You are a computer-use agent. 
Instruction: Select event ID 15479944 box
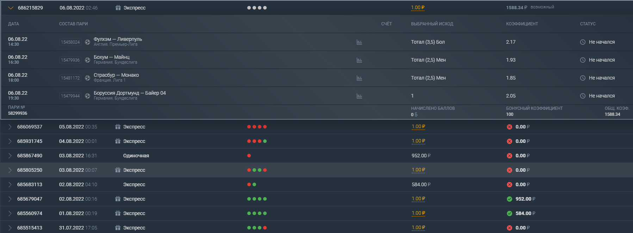click(x=70, y=96)
